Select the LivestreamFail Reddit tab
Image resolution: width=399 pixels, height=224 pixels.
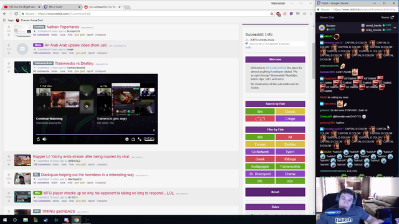click(x=102, y=7)
